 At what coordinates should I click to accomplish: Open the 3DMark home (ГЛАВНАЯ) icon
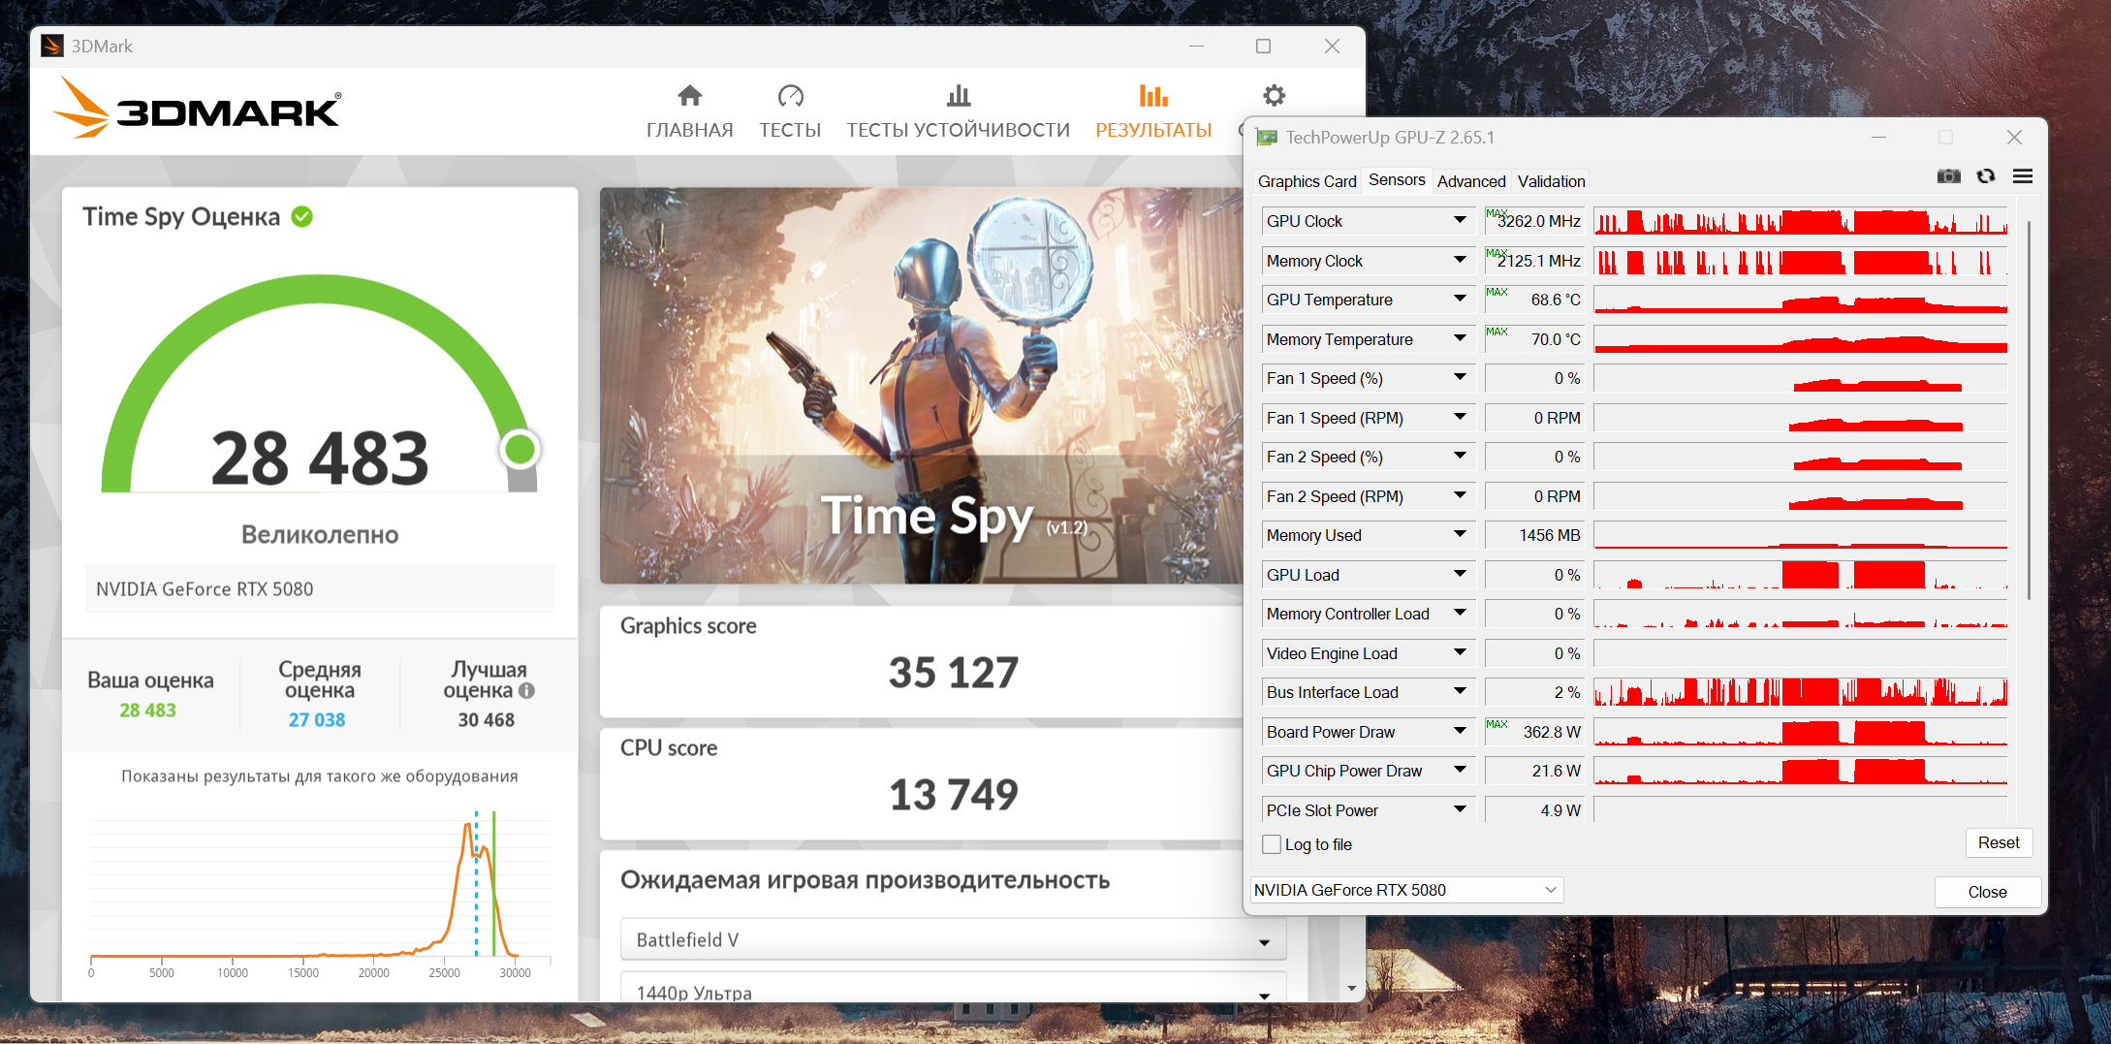[x=689, y=95]
